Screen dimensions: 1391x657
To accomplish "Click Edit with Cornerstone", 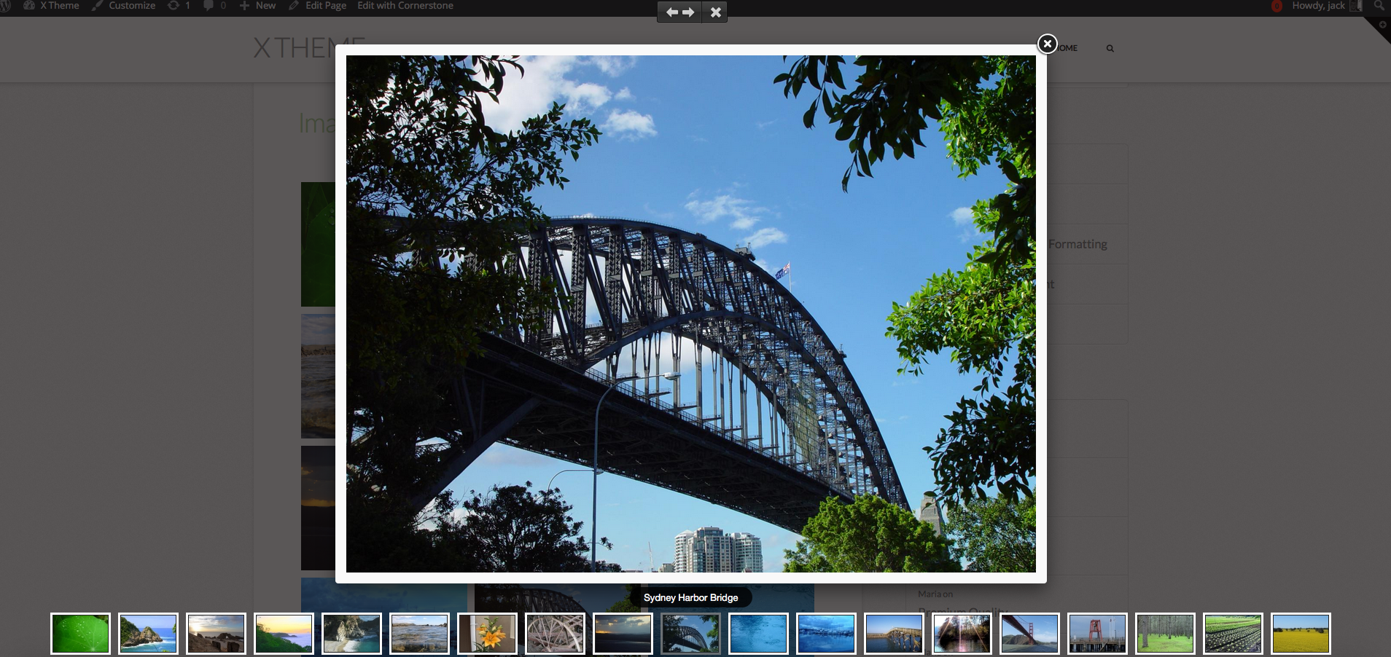I will click(x=405, y=5).
